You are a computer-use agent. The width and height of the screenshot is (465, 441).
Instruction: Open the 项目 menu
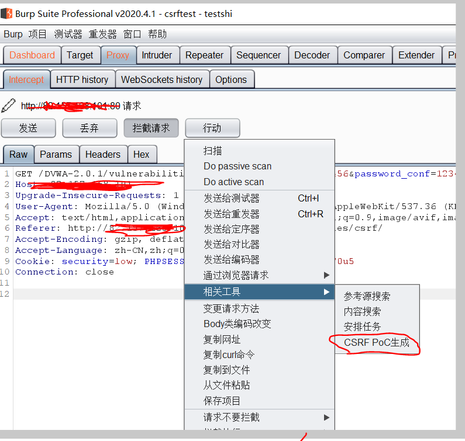37,34
